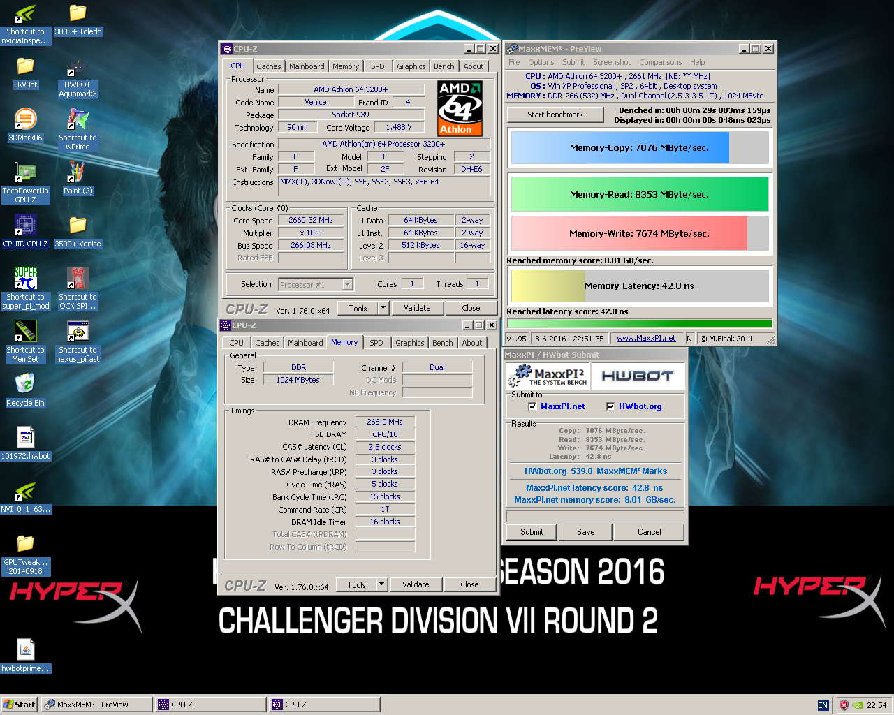Click the CAS# Latency 2.5 clocks value
894x715 pixels.
pos(385,447)
